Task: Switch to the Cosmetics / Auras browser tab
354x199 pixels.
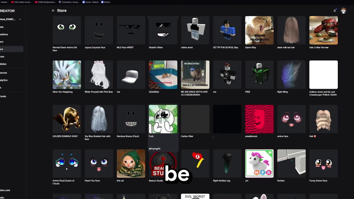Action: (x=69, y=2)
